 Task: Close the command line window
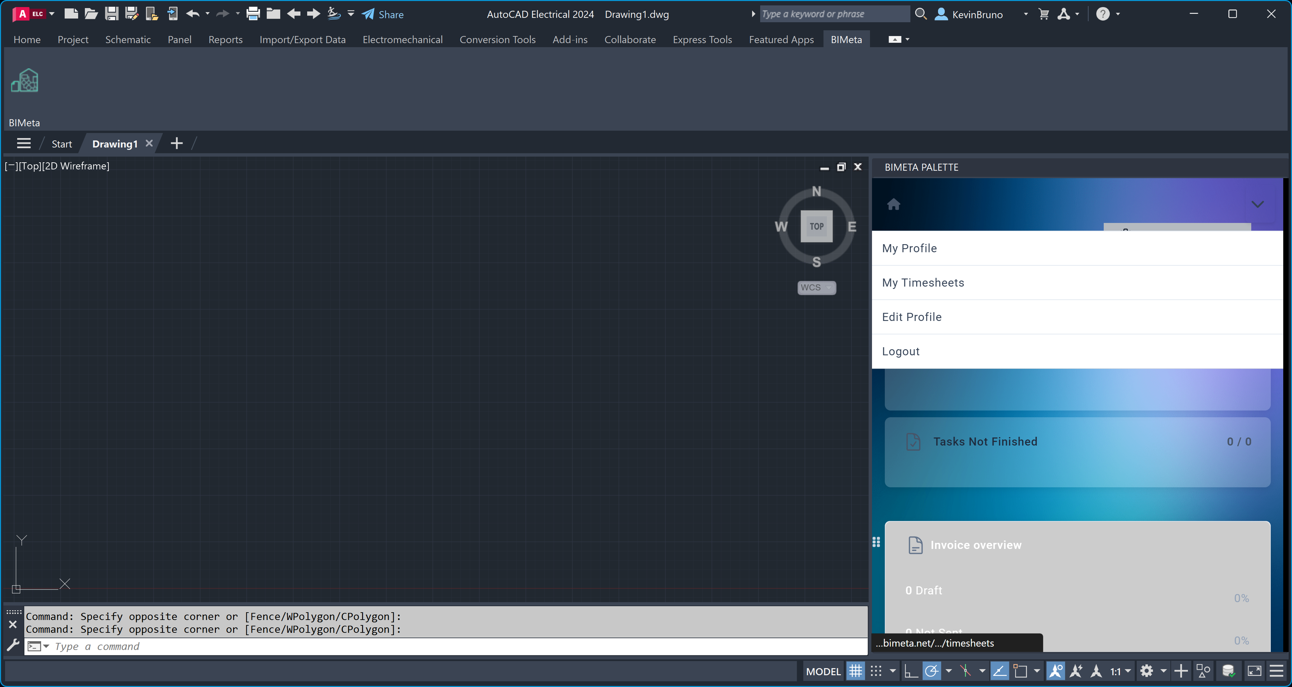pyautogui.click(x=13, y=625)
